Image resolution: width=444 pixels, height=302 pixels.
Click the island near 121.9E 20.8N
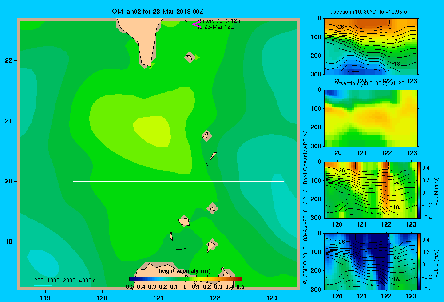[207, 135]
